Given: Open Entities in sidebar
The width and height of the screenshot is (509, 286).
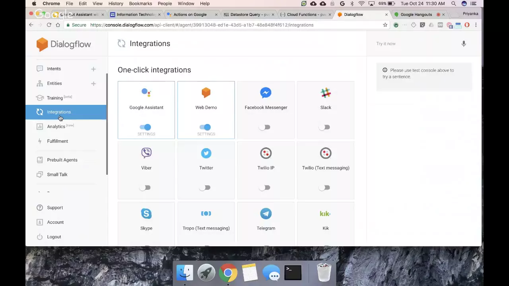Looking at the screenshot, I should 54,83.
